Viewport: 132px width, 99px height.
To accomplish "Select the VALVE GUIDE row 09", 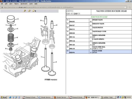I will point(99,51).
